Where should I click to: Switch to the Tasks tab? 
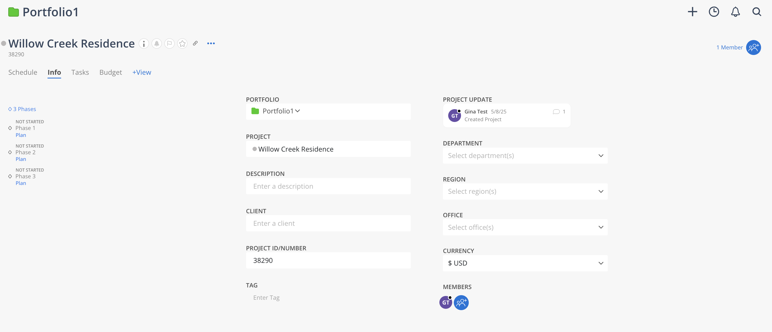click(80, 72)
